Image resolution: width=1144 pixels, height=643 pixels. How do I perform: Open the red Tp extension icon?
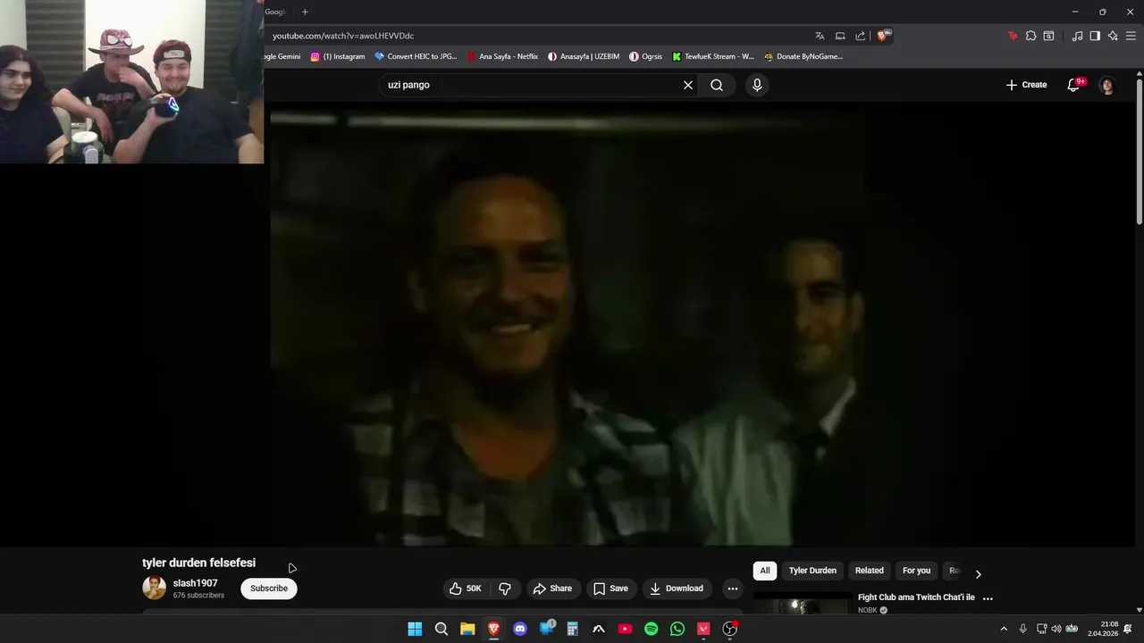(1013, 36)
